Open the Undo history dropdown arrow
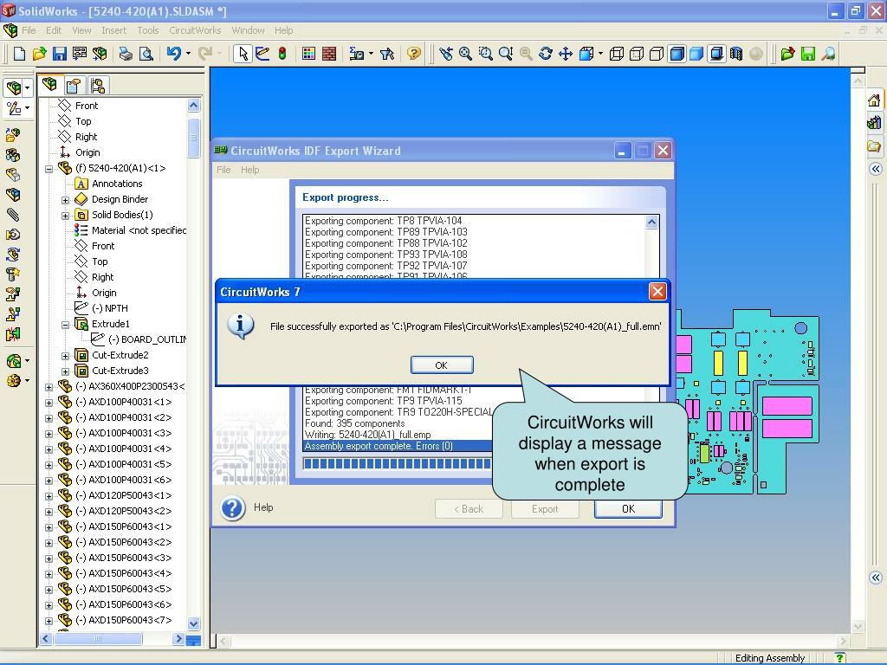 (188, 54)
